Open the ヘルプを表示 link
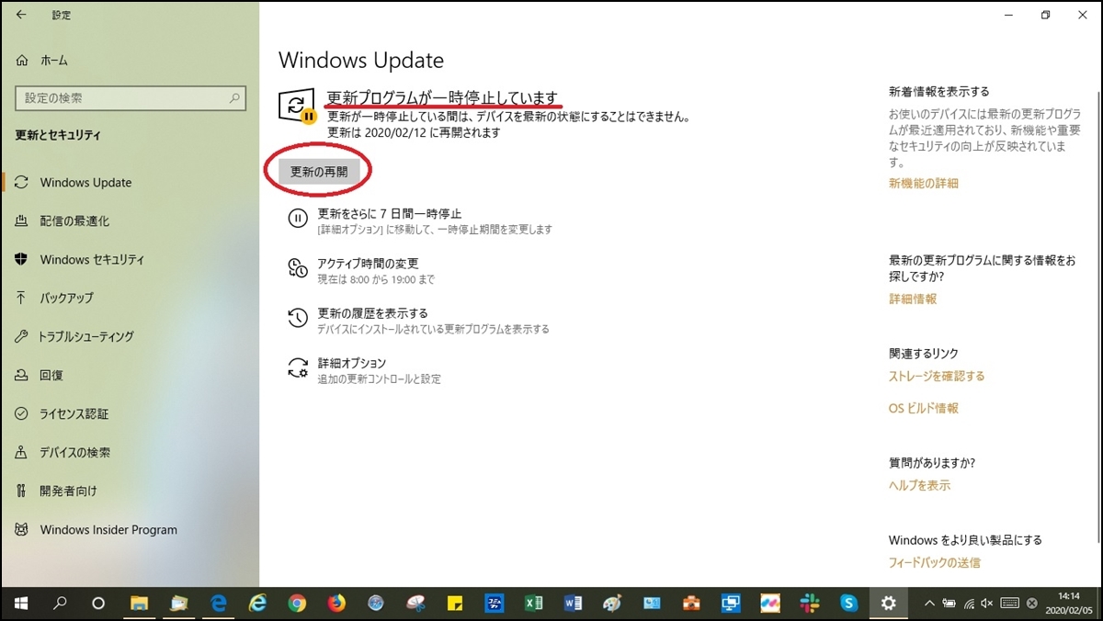 click(919, 485)
